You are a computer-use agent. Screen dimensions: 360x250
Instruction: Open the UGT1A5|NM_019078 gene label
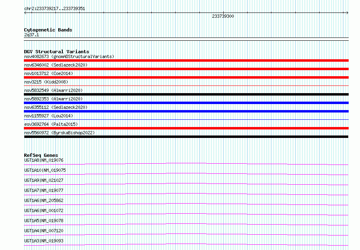[x=44, y=221]
